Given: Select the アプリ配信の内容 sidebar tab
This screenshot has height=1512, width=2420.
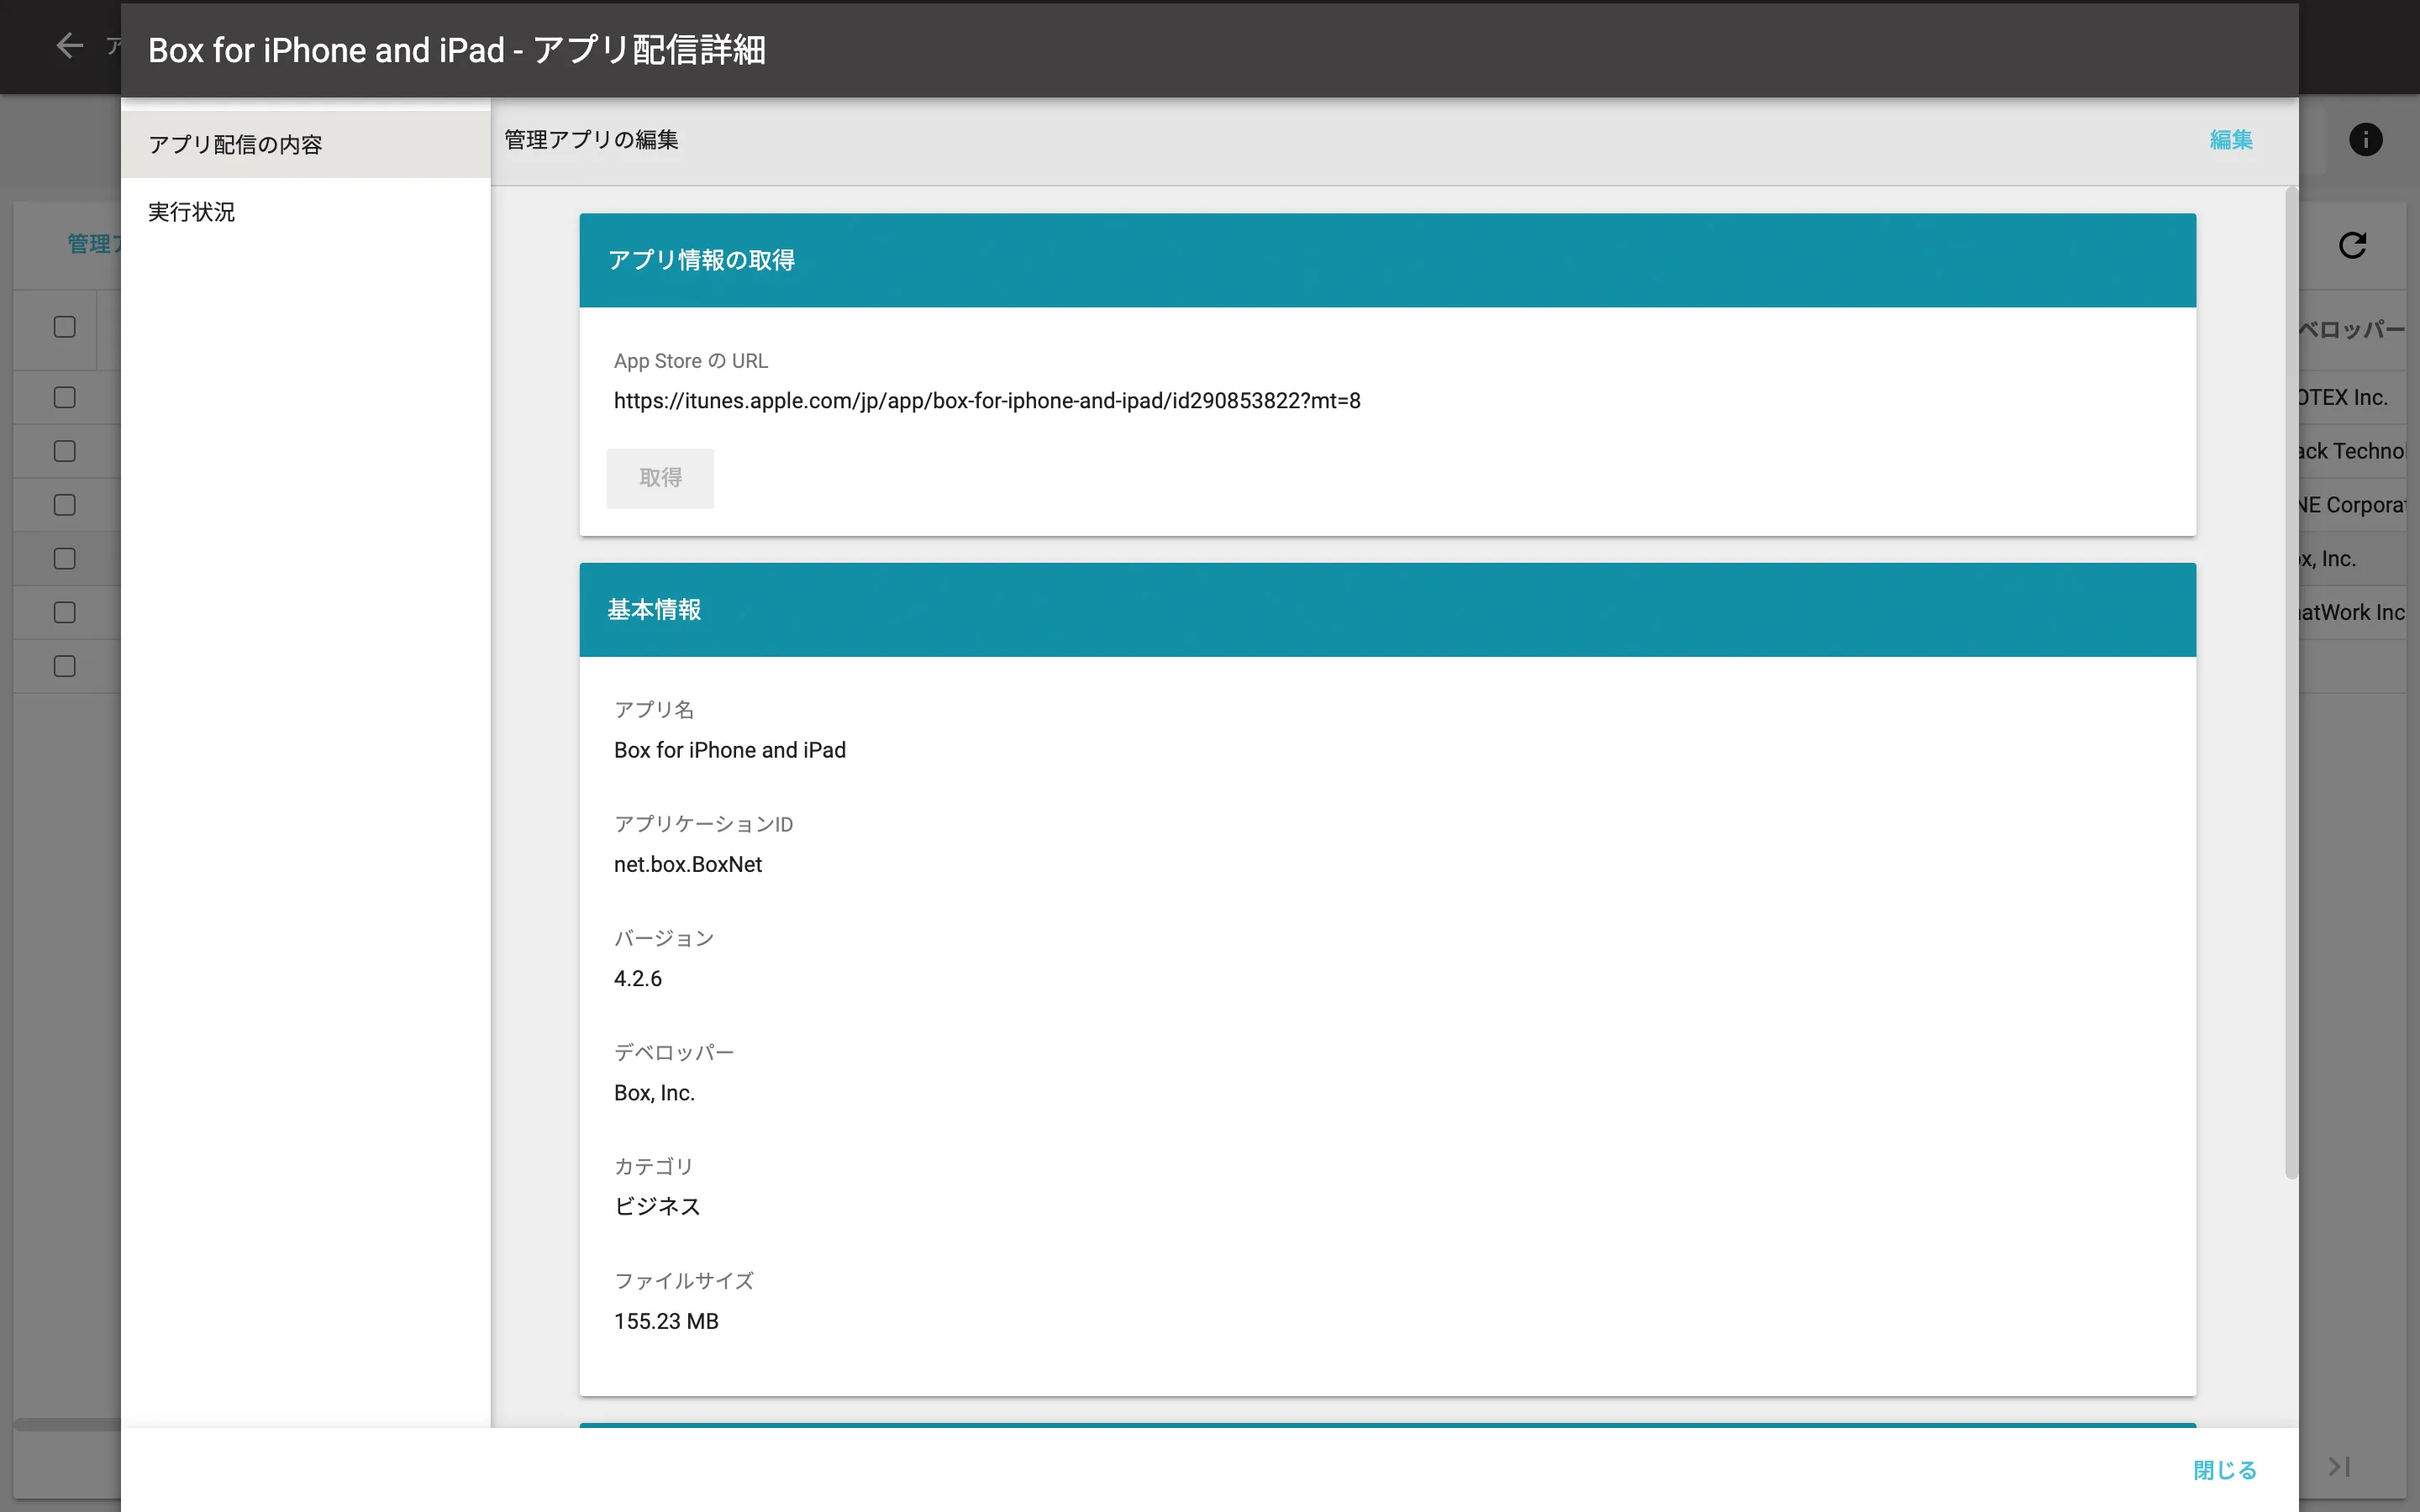Looking at the screenshot, I should tap(305, 145).
